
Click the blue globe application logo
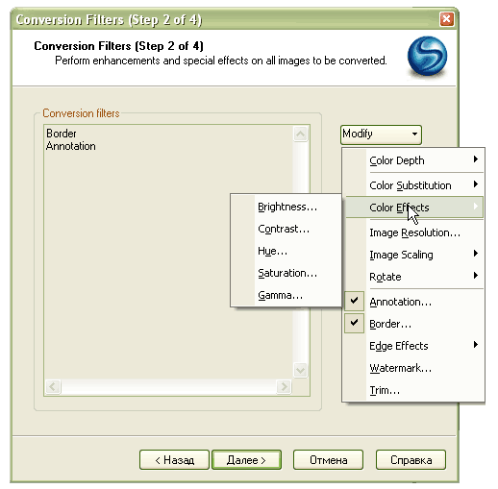tap(427, 57)
